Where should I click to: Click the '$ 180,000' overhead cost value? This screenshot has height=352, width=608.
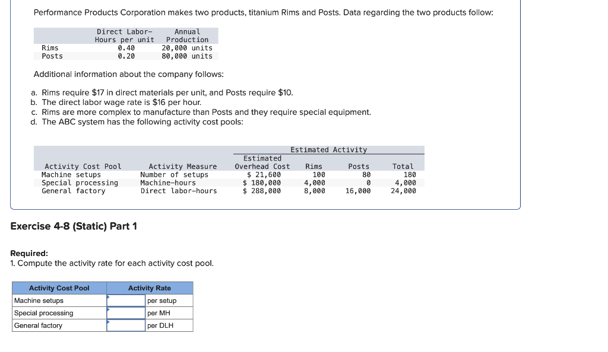pos(262,183)
